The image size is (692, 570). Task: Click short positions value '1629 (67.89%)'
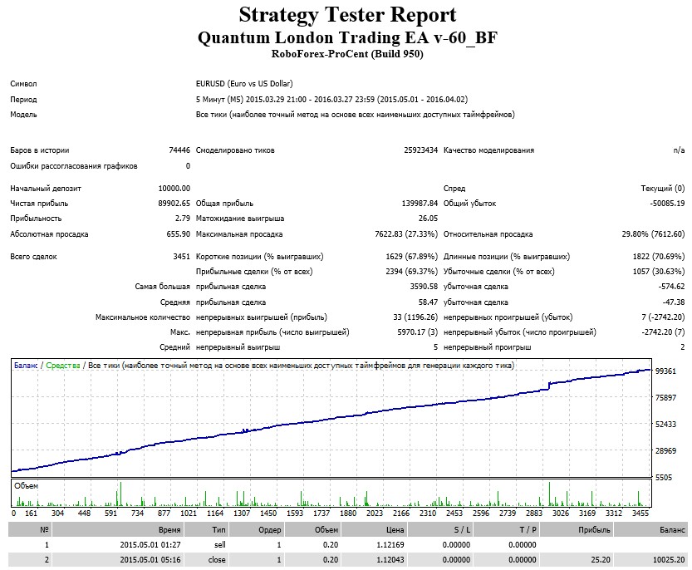(x=411, y=257)
